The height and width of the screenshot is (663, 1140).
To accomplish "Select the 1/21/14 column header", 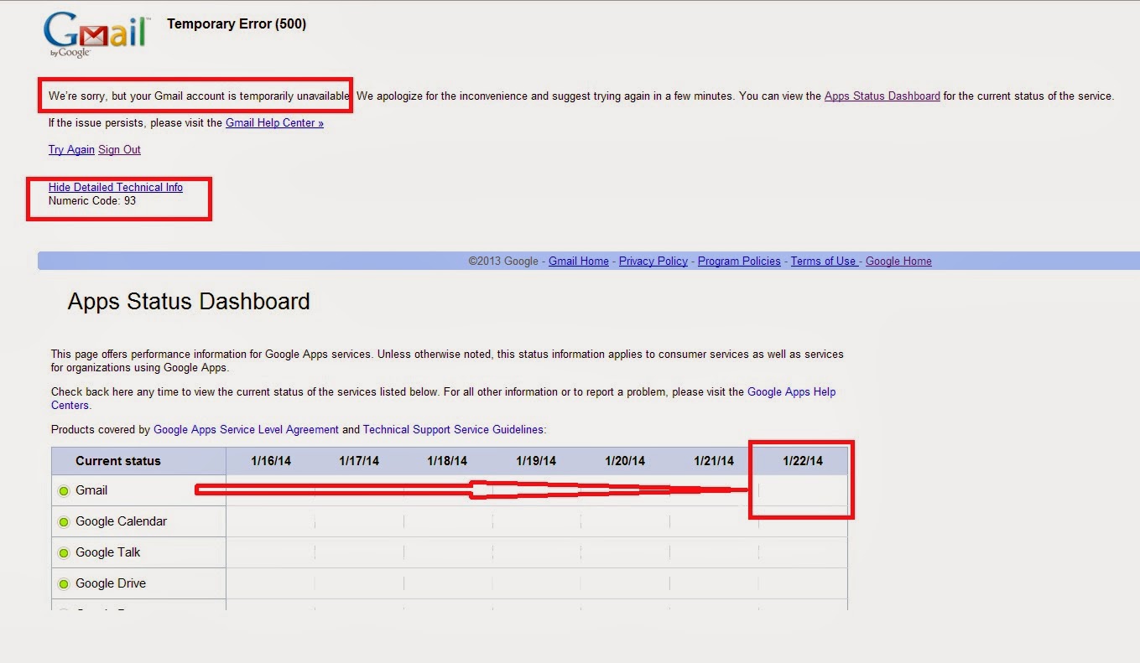I will point(714,461).
